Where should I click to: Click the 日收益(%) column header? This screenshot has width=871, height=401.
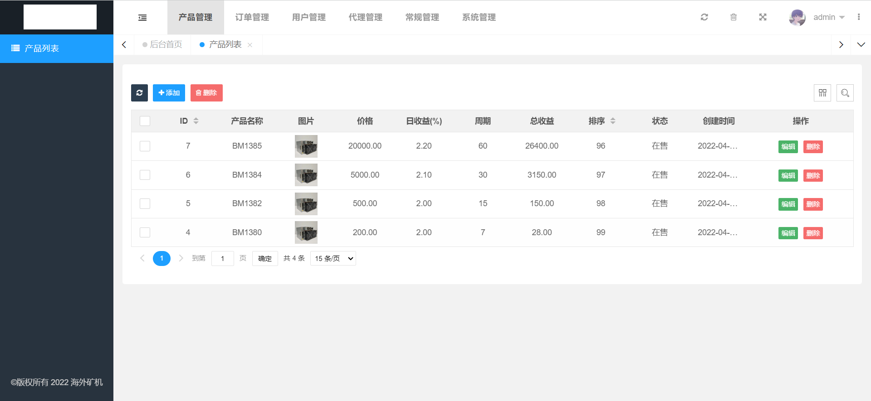(x=424, y=121)
